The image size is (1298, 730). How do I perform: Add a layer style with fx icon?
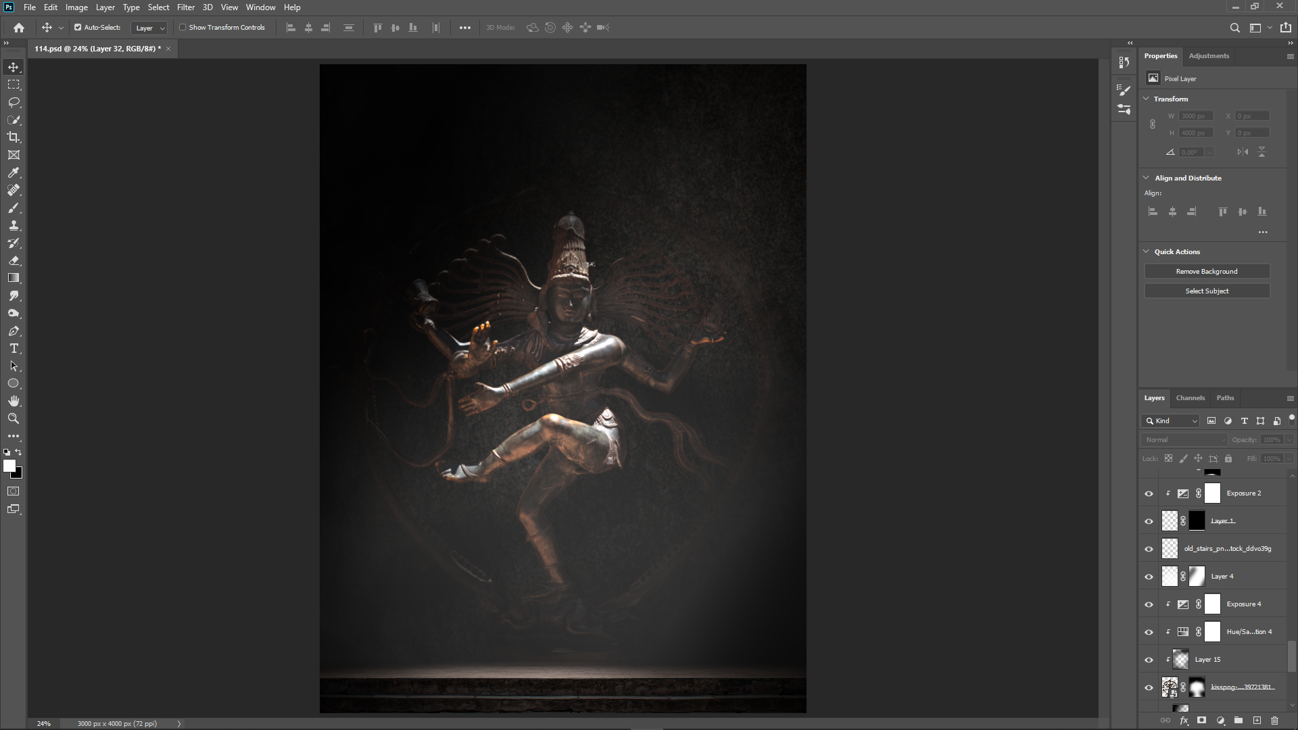1184,721
